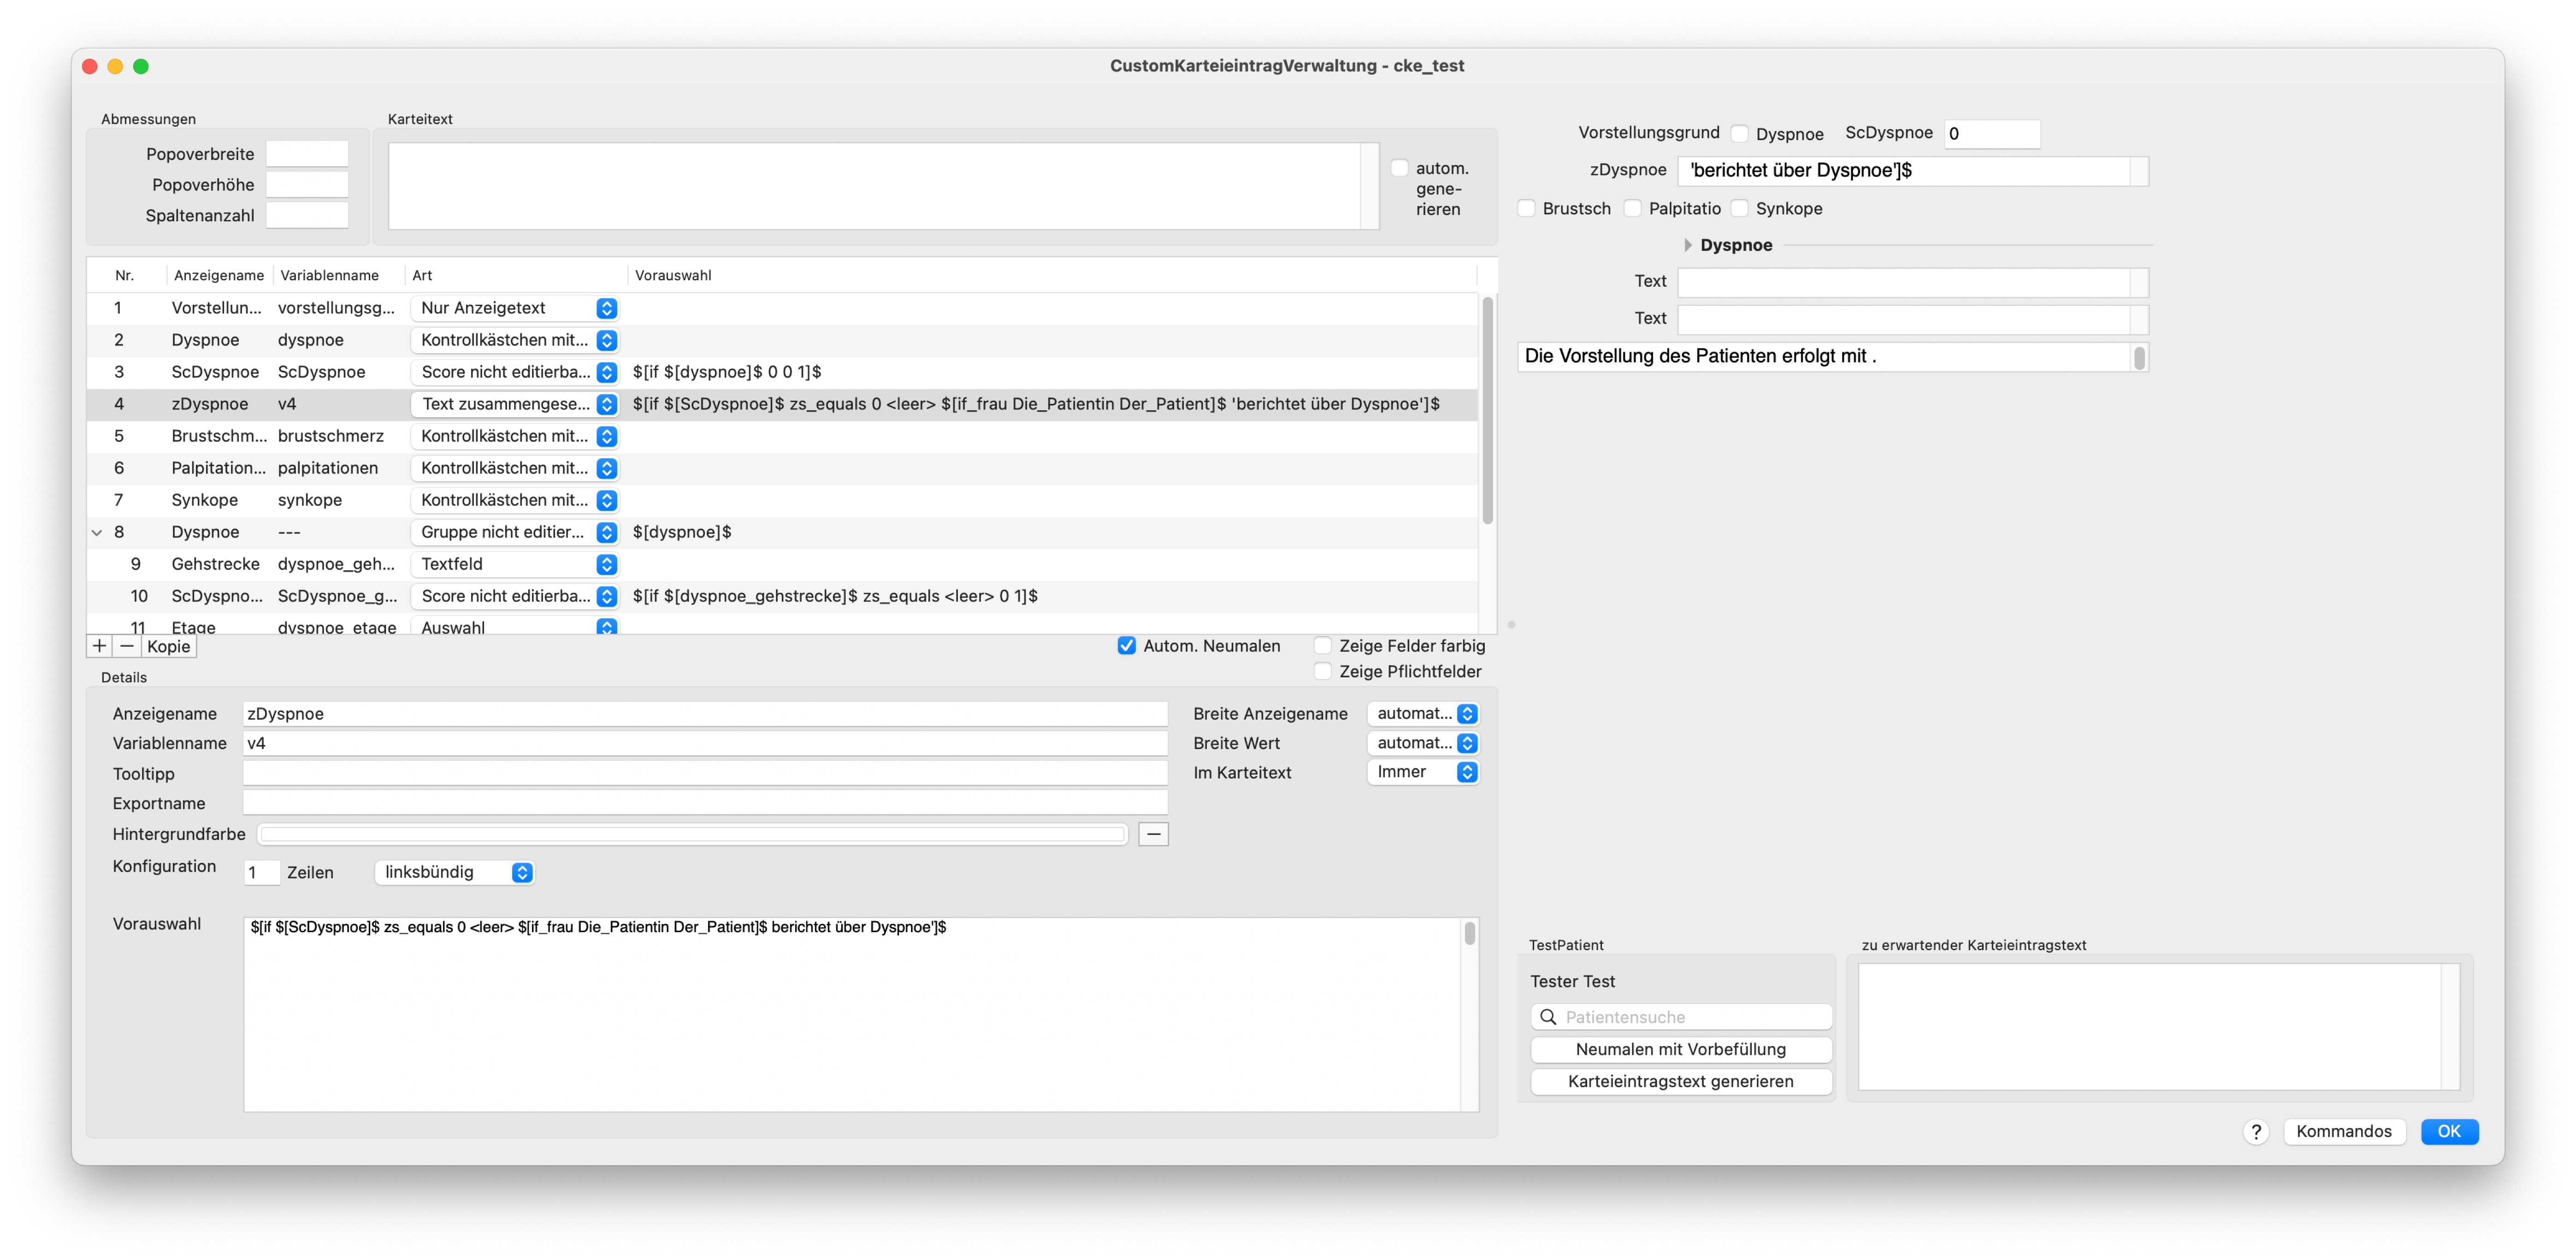Viewport: 2576px width, 1260px height.
Task: Click the Hintergrundfarbe color well
Action: tap(692, 834)
